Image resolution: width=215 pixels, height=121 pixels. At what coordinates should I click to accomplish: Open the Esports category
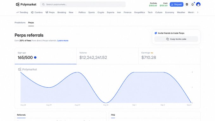coord(111,12)
